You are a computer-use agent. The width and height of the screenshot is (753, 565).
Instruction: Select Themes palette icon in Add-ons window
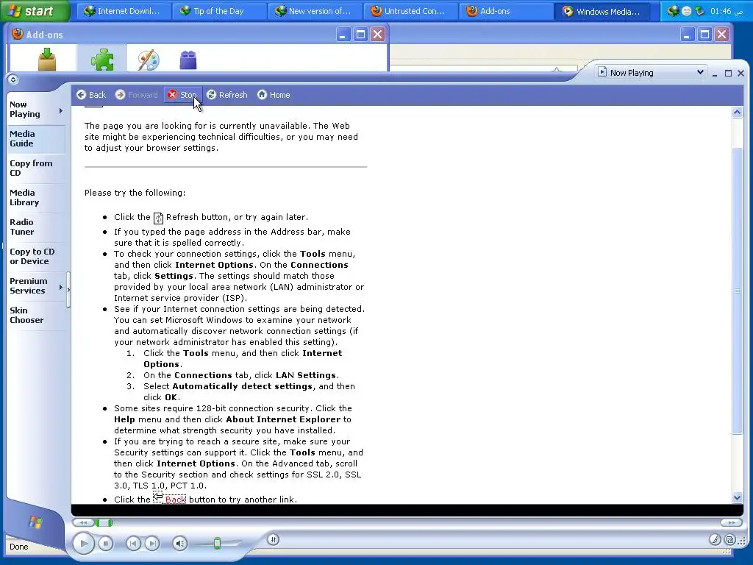(x=149, y=60)
